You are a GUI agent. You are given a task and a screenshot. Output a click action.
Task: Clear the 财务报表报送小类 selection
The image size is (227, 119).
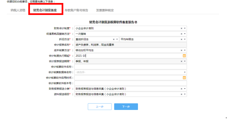[181, 89]
